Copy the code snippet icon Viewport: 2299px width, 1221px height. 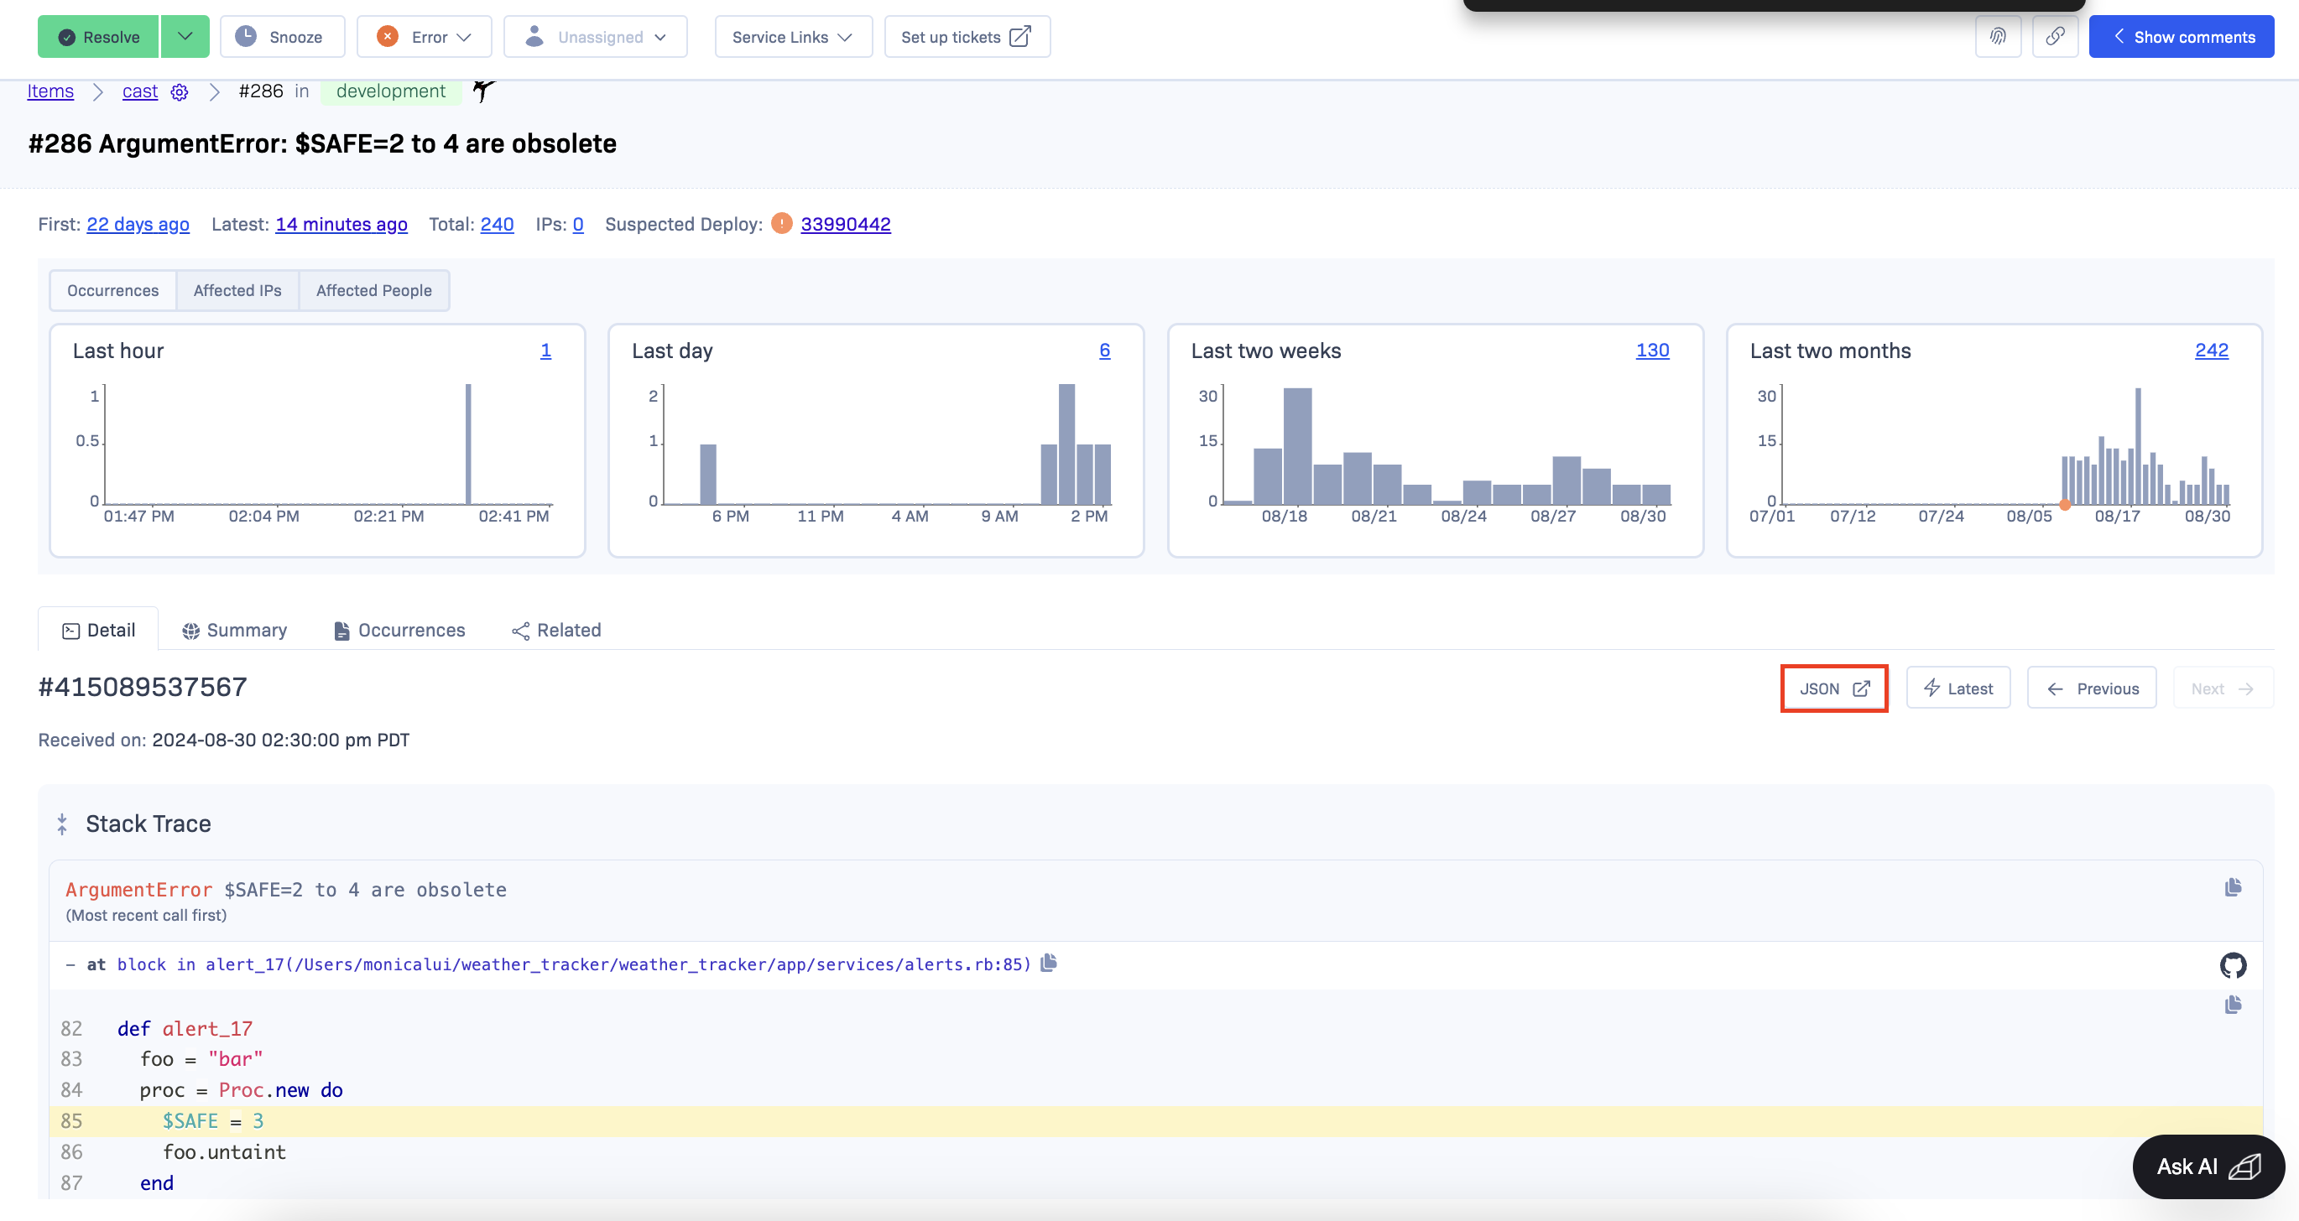tap(2232, 1005)
